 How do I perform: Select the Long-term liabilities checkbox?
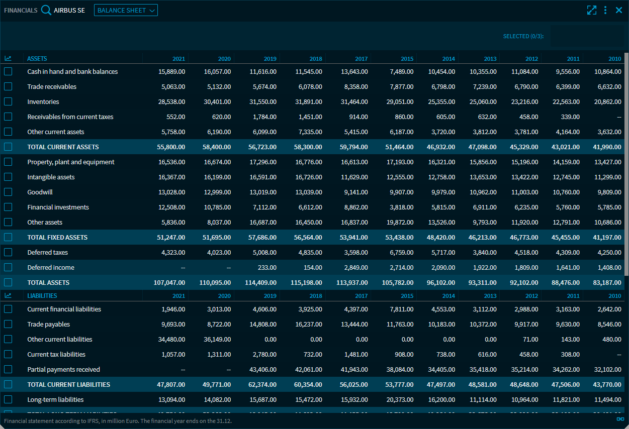click(x=8, y=399)
